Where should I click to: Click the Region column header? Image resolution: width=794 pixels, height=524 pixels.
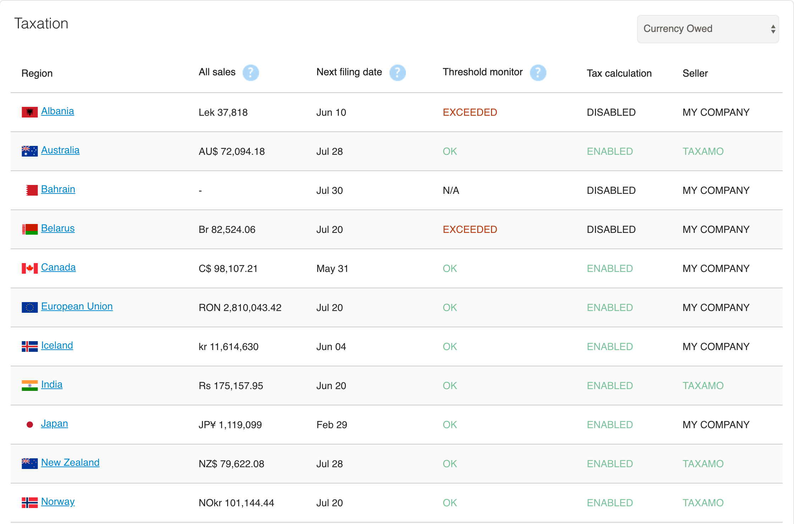point(37,73)
